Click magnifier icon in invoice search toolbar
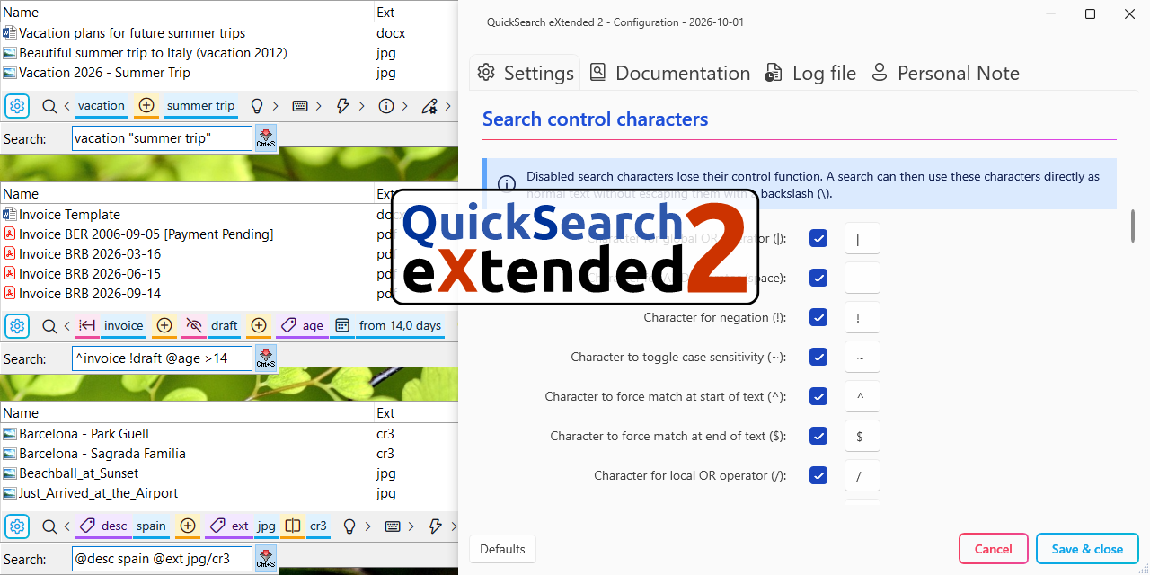 coord(49,326)
